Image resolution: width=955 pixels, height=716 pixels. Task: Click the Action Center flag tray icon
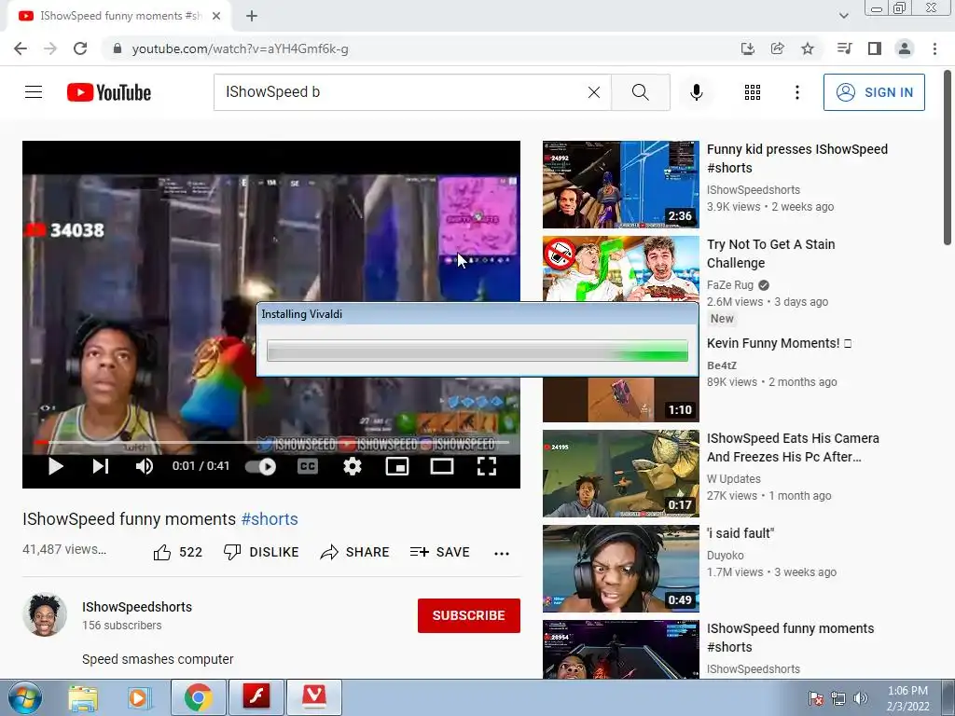coord(816,698)
